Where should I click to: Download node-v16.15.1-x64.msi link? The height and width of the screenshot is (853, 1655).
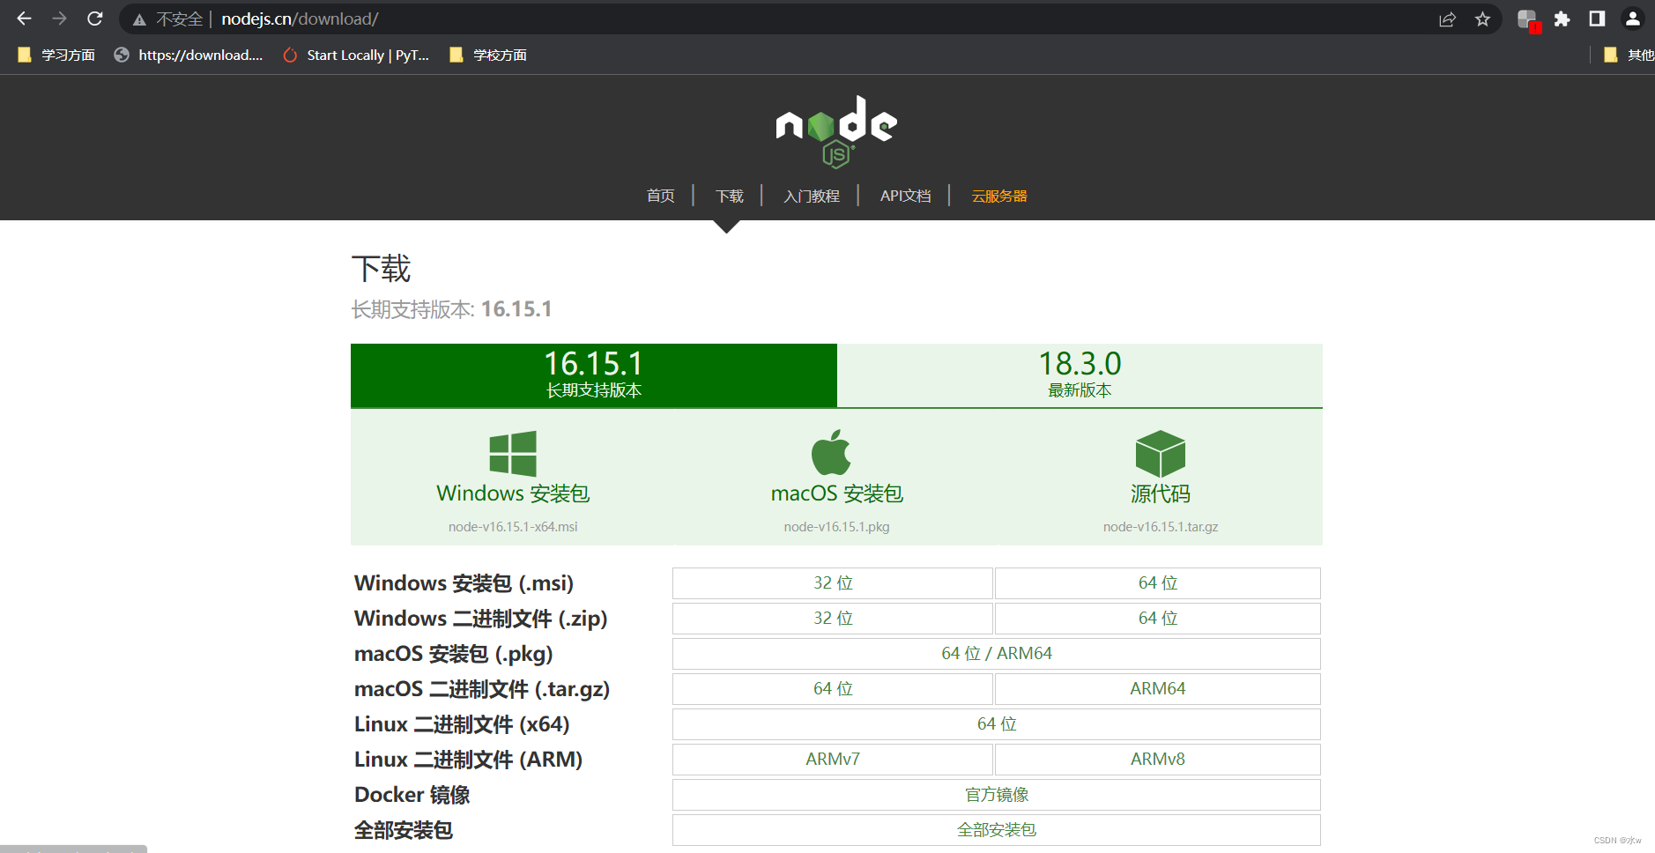click(513, 527)
